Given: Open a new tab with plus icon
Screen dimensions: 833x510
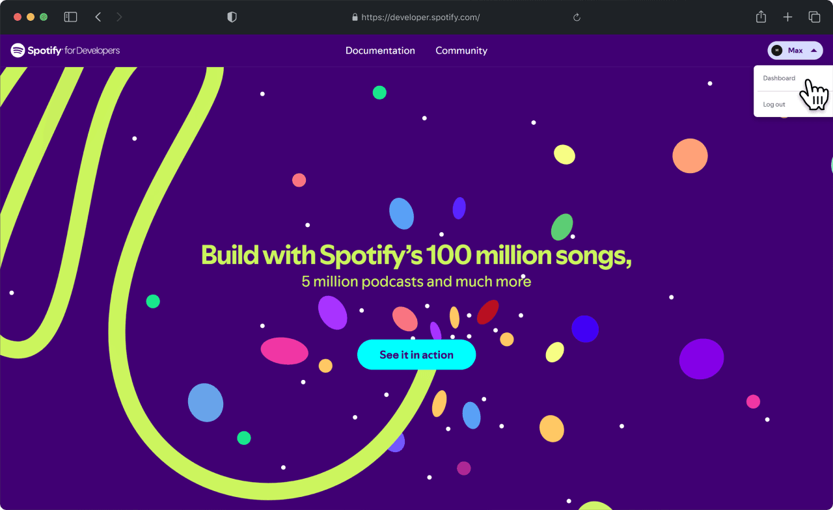Looking at the screenshot, I should coord(787,17).
